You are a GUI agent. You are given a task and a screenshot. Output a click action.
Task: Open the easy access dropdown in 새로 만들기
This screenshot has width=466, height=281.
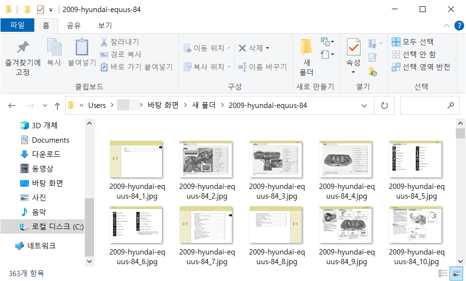pos(327,54)
